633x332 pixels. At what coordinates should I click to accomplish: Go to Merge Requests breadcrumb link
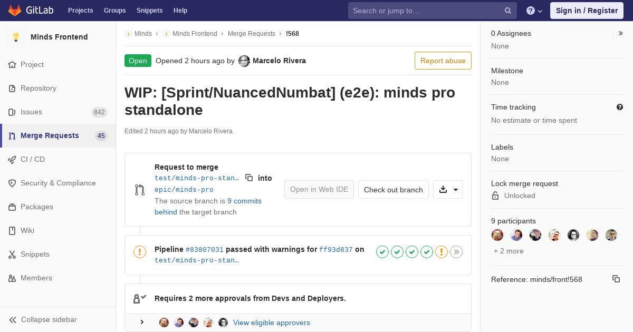[x=252, y=34]
